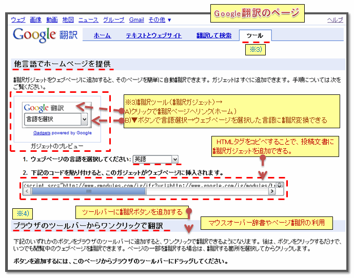The height and width of the screenshot is (278, 354).
Task: Open the 動画 link in top bar
Action: pos(52,20)
